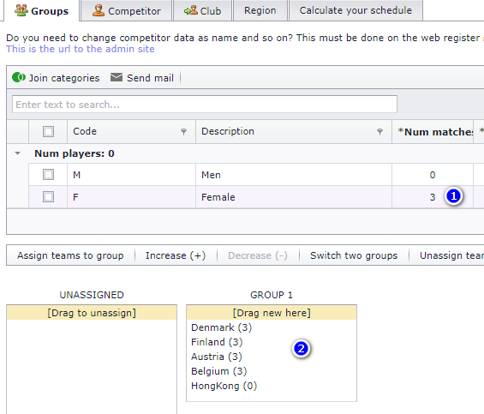This screenshot has width=484, height=414.
Task: Switch to the Competitor tab
Action: (x=127, y=11)
